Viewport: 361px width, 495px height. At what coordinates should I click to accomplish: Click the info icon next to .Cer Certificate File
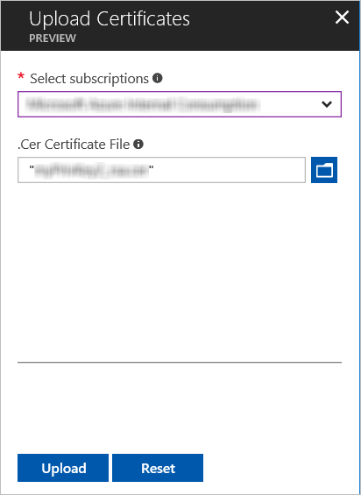pos(138,145)
